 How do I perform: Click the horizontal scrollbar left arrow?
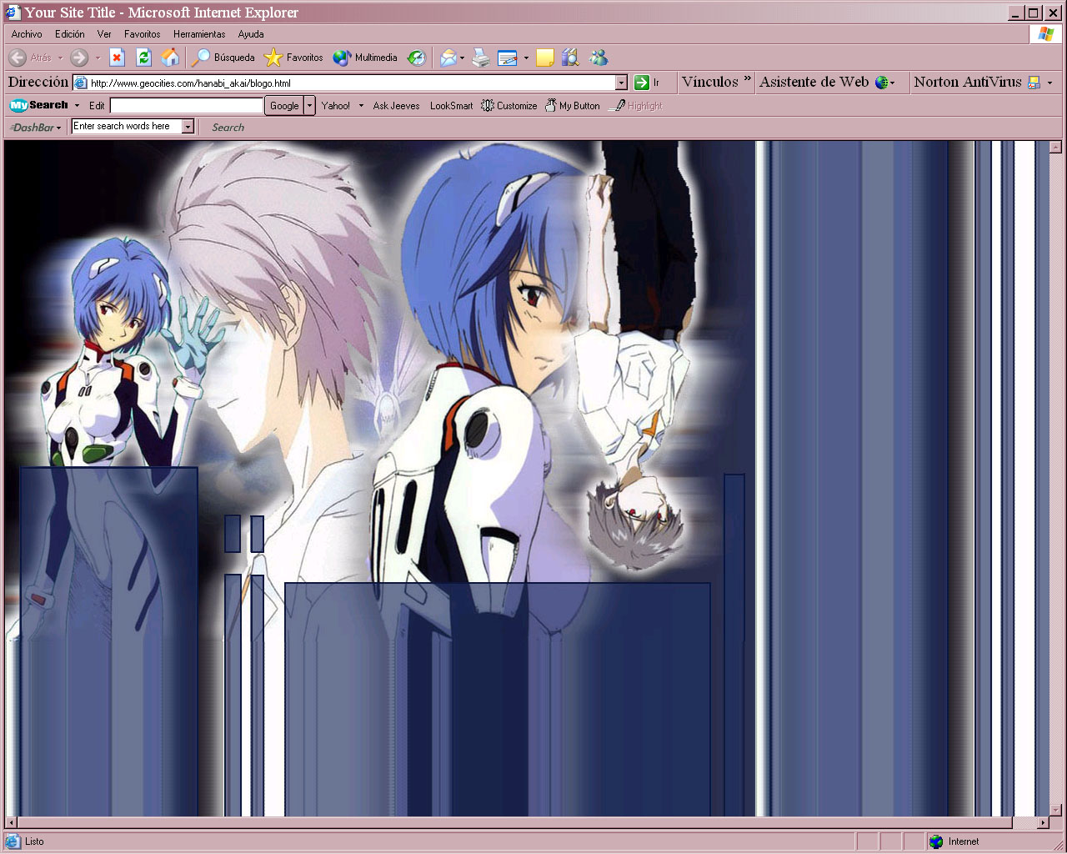11,823
